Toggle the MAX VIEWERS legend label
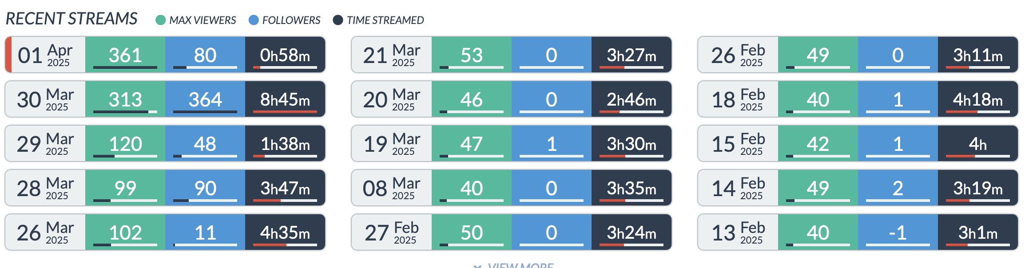 coord(203,20)
